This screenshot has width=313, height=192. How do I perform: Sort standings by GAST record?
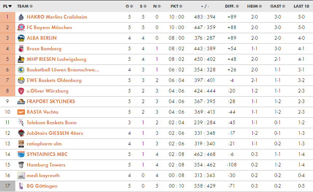277,6
